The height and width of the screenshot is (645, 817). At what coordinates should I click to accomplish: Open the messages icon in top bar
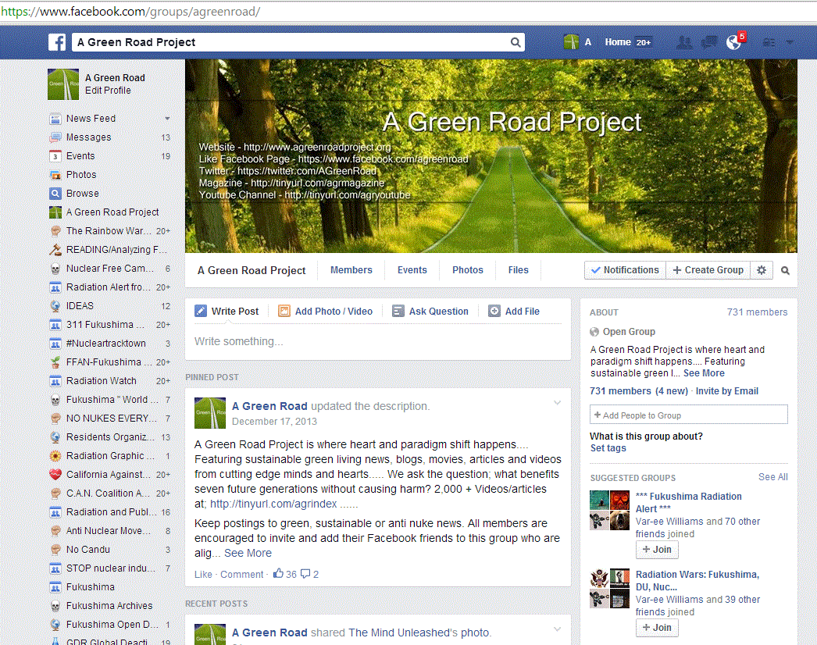click(x=709, y=42)
